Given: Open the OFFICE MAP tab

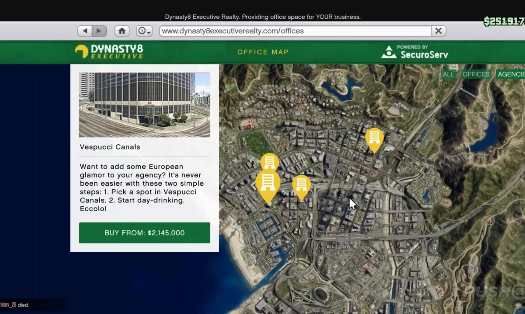Looking at the screenshot, I should [x=263, y=52].
